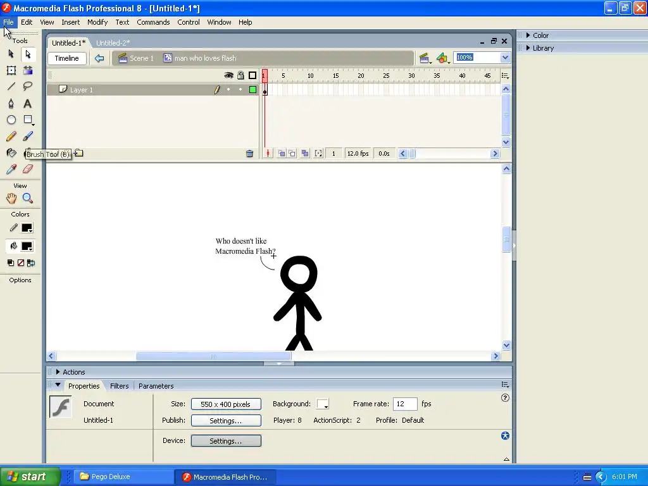Collapse the Properties panel triangle
Image resolution: width=648 pixels, height=486 pixels.
click(x=58, y=385)
